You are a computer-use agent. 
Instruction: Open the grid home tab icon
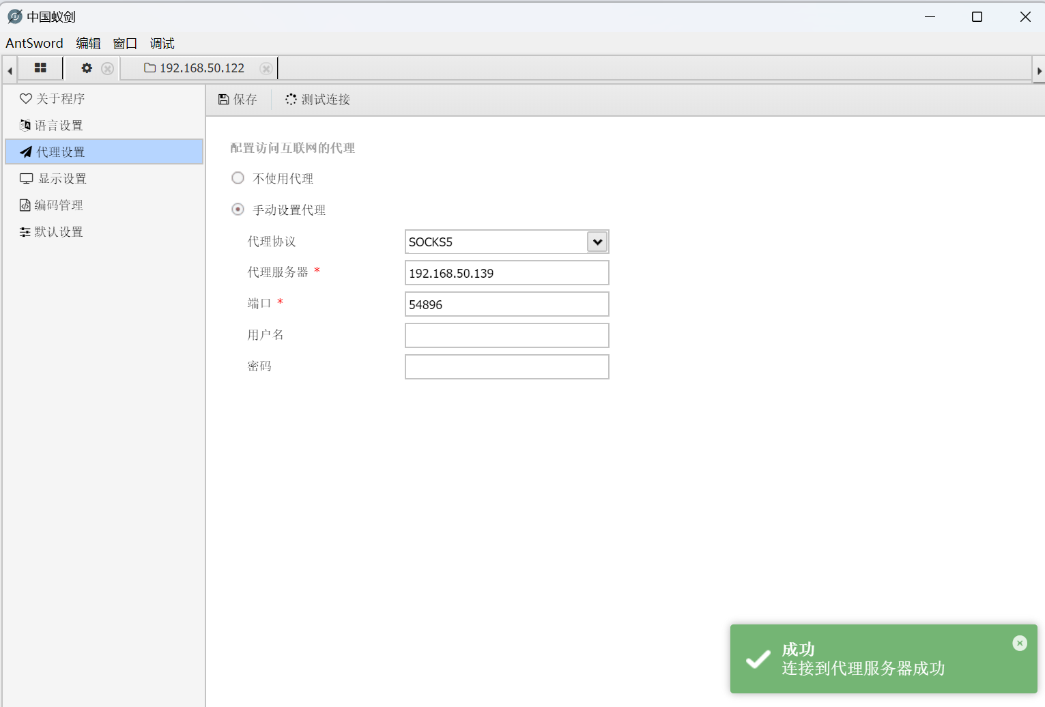click(40, 68)
